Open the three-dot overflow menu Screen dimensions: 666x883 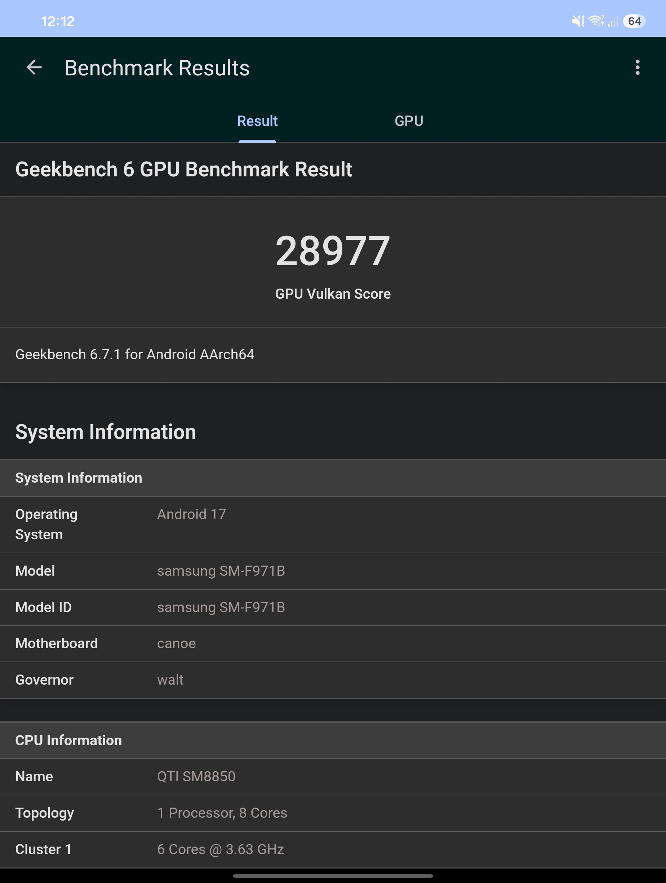click(637, 67)
